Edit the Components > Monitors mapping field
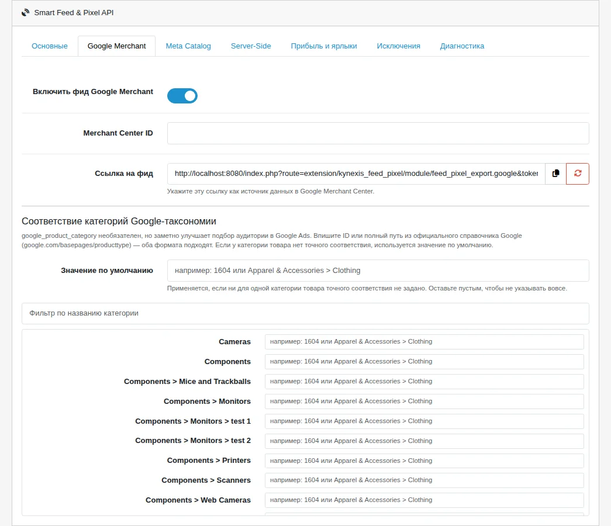 point(424,402)
